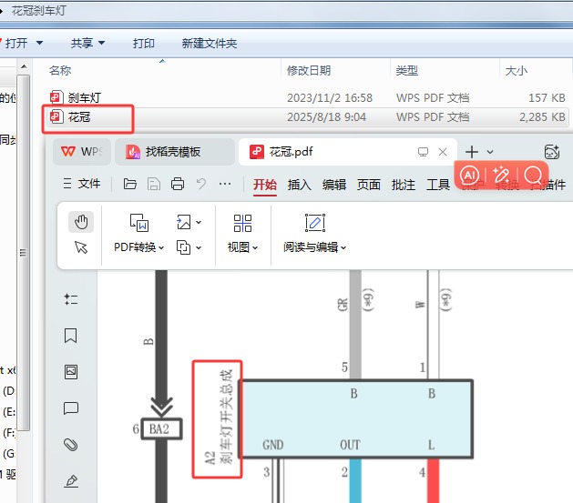The width and height of the screenshot is (573, 503).
Task: Click the undo icon
Action: click(x=201, y=184)
